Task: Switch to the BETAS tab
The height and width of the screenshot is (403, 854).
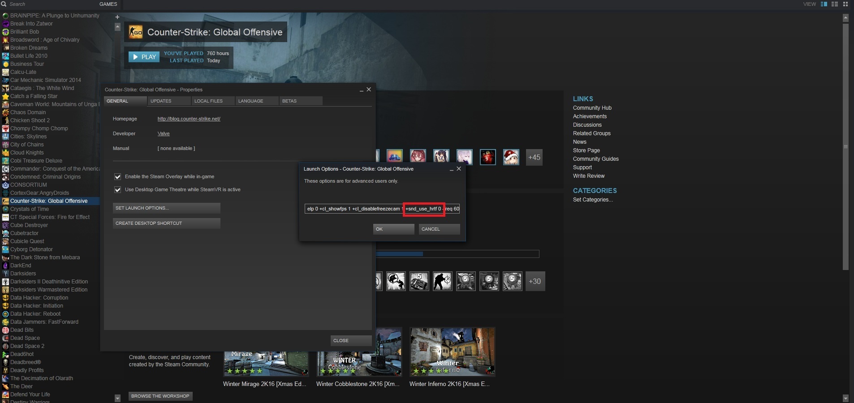Action: click(x=301, y=101)
